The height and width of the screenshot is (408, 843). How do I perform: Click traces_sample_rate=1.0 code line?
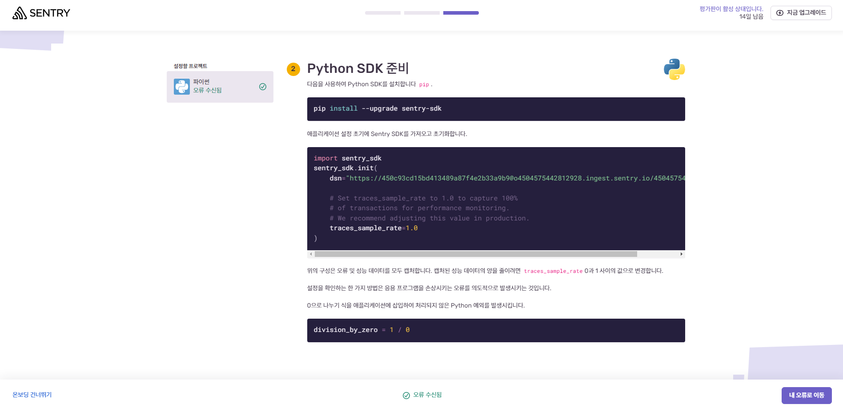(373, 228)
